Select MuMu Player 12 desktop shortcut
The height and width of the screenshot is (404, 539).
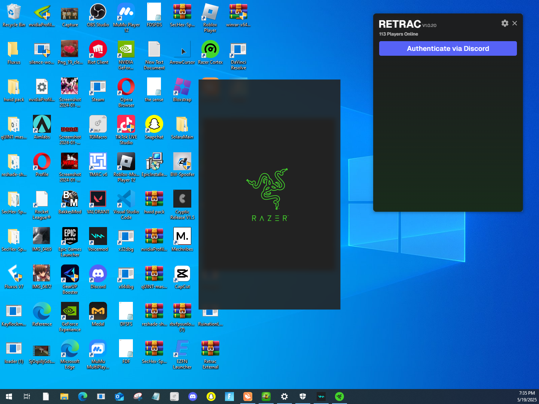(126, 18)
